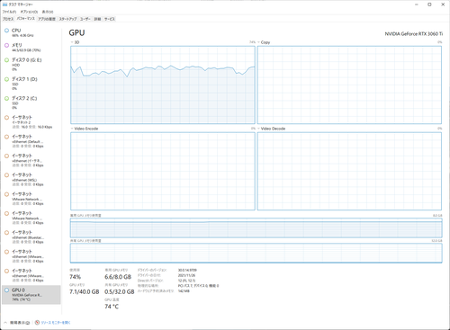Click the 74 °C GPU temperature value
The height and width of the screenshot is (330, 450).
(112, 307)
